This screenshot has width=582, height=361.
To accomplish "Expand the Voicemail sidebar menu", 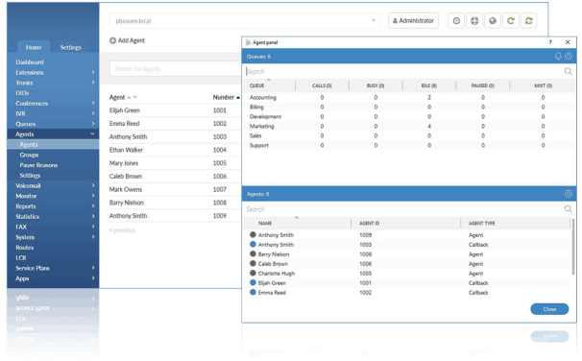I will pyautogui.click(x=93, y=185).
